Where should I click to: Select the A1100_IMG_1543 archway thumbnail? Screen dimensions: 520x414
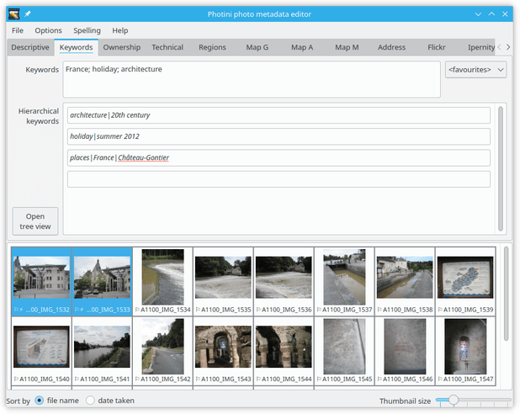(x=223, y=347)
